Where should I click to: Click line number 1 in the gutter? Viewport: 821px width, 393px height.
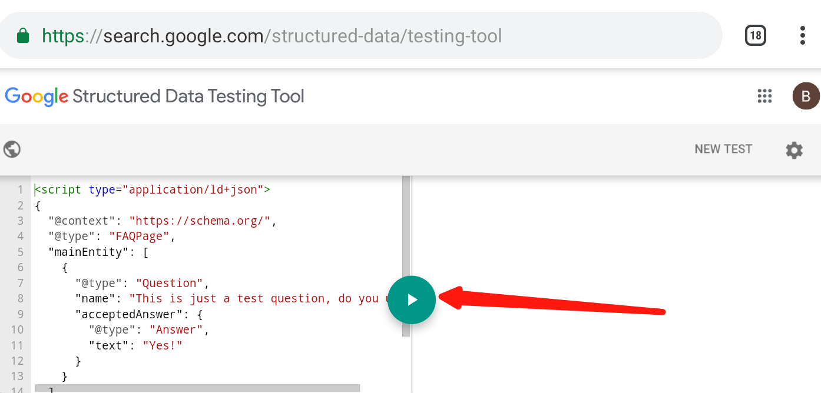20,189
